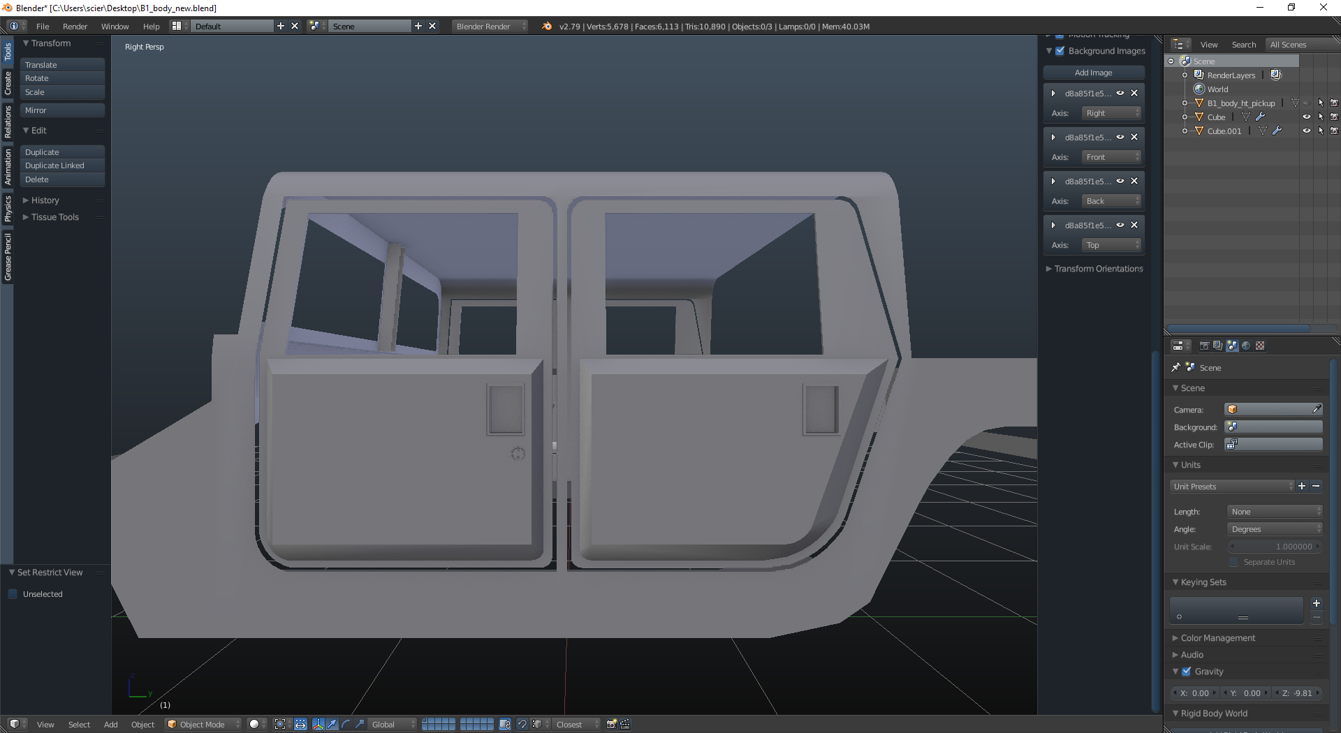Open the Window menu
The height and width of the screenshot is (733, 1341).
115,26
